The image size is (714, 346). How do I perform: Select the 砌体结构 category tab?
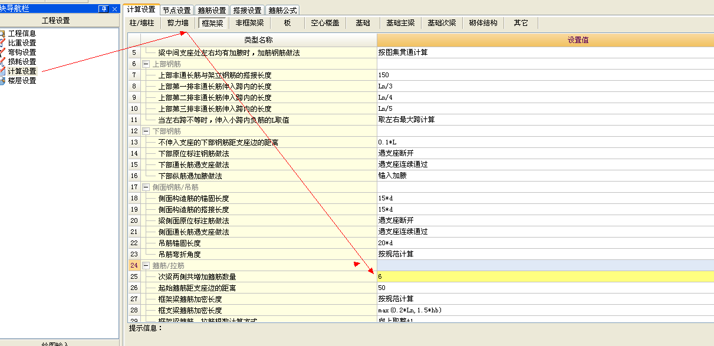pos(483,24)
